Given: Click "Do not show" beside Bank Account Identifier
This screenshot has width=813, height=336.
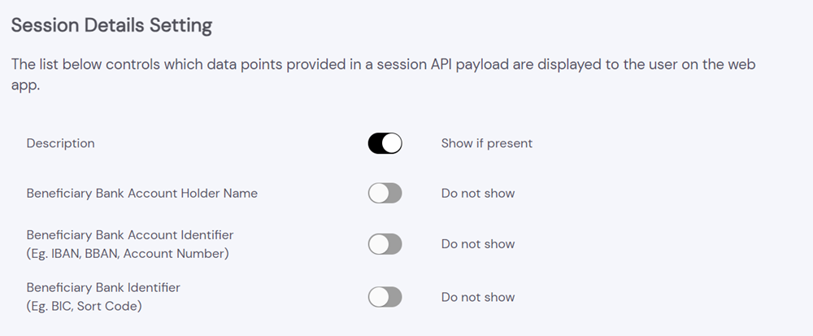Looking at the screenshot, I should 477,244.
